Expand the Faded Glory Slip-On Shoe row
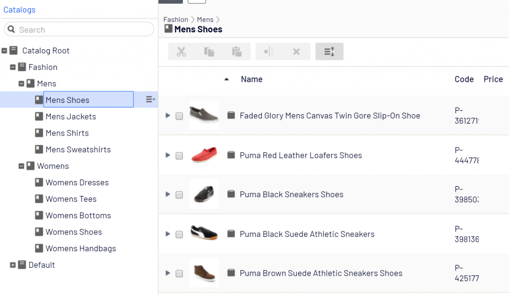The image size is (509, 294). (168, 115)
